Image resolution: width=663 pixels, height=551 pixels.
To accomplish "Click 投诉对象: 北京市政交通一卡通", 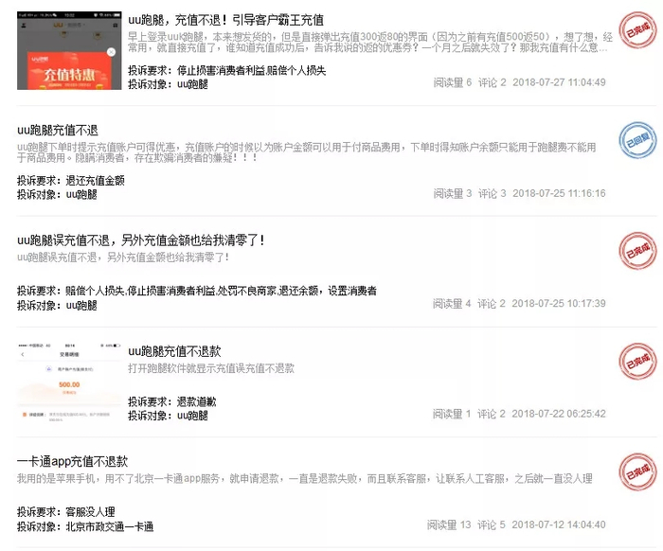I will click(85, 527).
